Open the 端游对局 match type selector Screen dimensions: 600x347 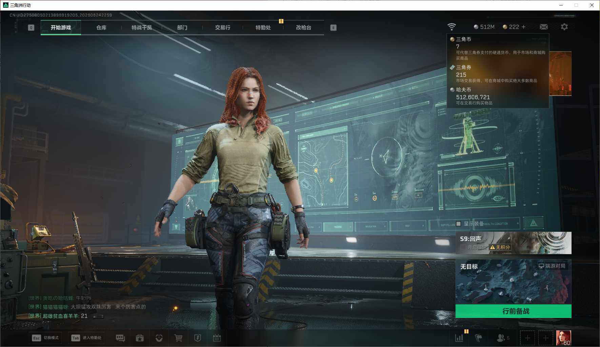(552, 266)
